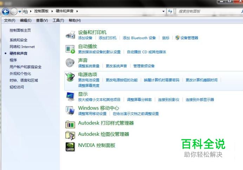Click the 添加设备 link

pos(85,38)
